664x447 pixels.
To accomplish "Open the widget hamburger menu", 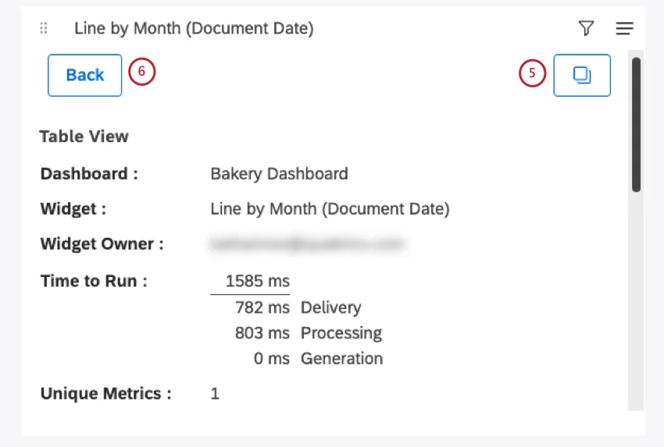I will (x=624, y=29).
